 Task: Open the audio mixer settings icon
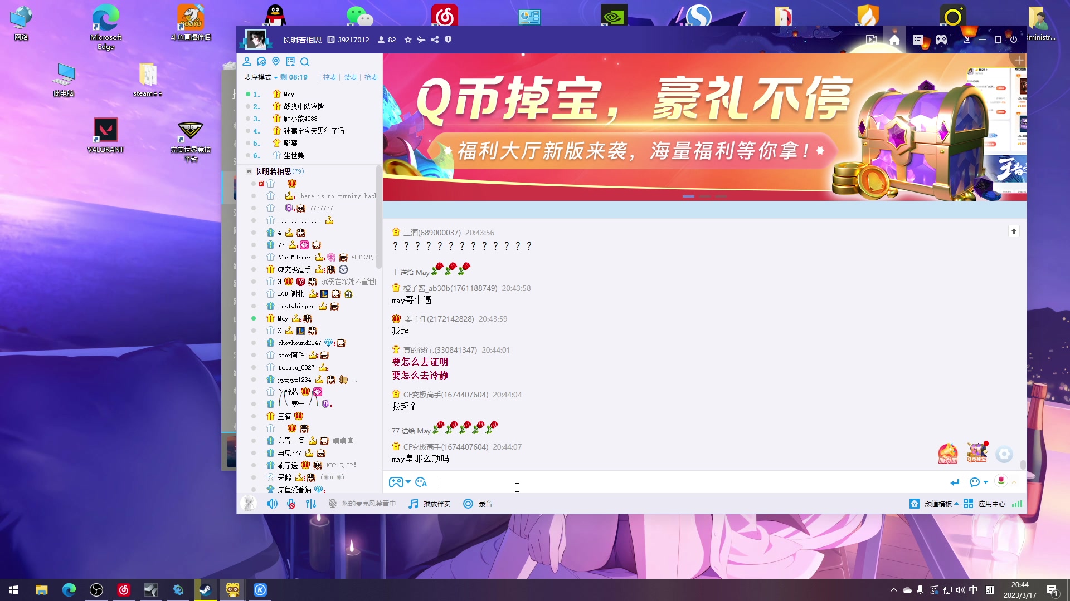click(311, 504)
